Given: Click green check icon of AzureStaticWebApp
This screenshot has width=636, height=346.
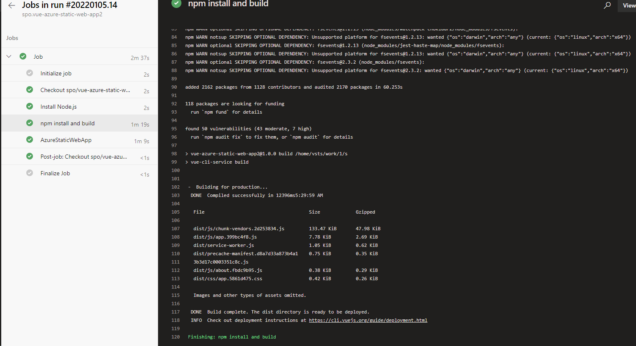Looking at the screenshot, I should coord(30,139).
